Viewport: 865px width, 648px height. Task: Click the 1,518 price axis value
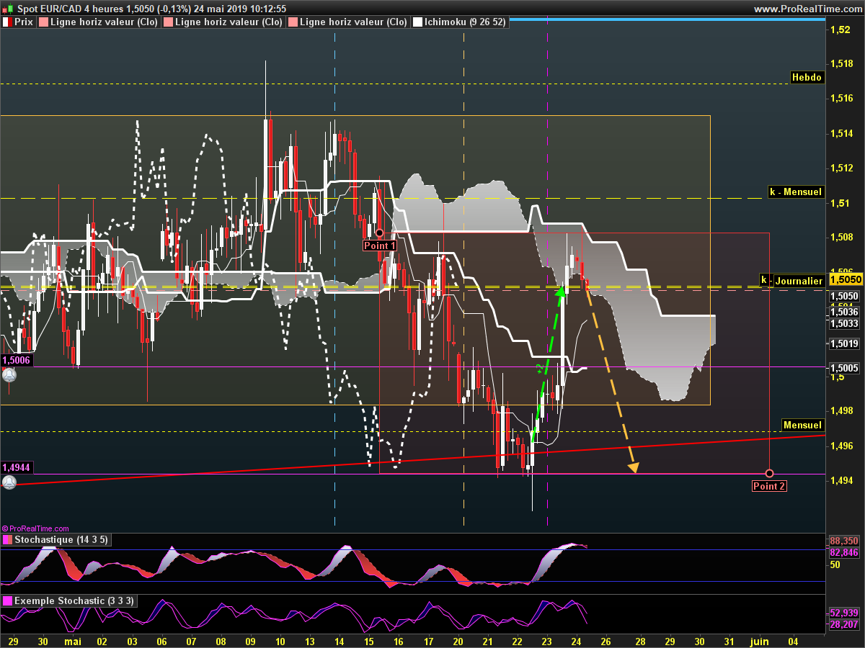point(843,64)
